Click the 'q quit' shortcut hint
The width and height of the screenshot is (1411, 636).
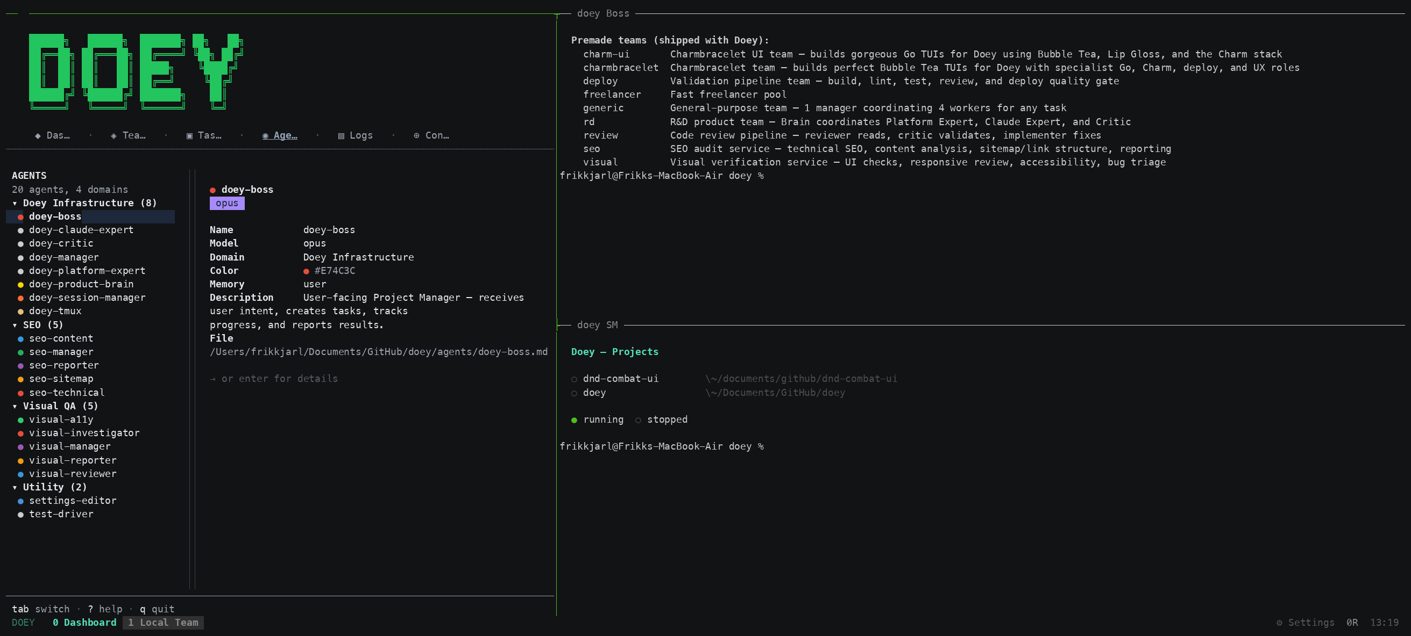[x=157, y=609]
